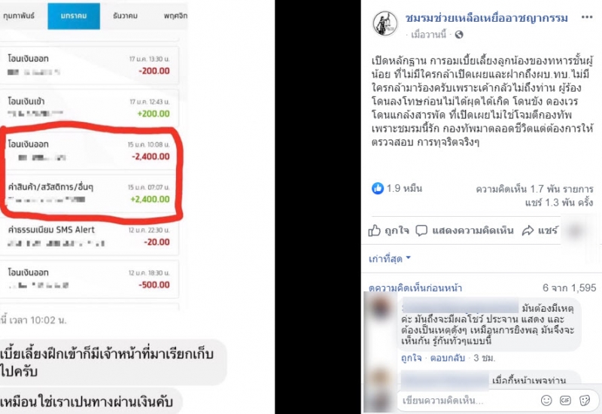Click the thumbs-up ถูกใจ button under the post
Screen dimensions: 602x414
pyautogui.click(x=388, y=230)
